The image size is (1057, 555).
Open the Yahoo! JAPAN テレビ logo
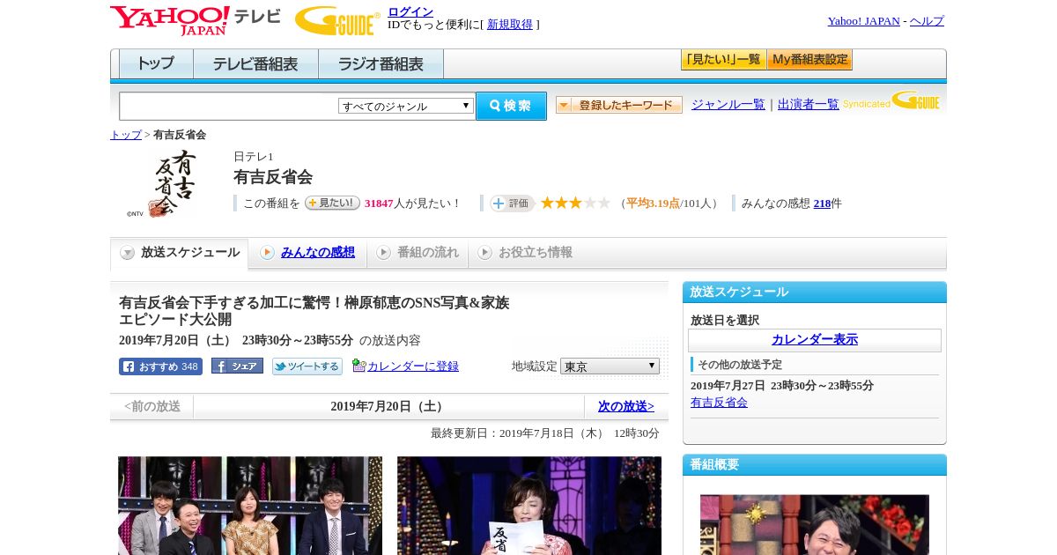[x=196, y=20]
